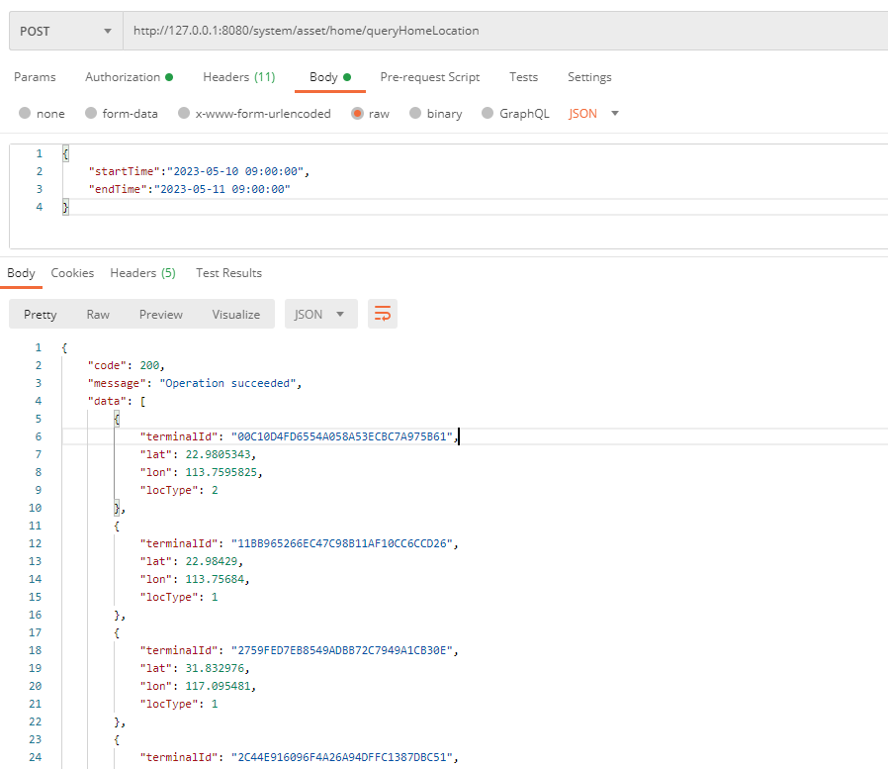View the Test Results tab
The width and height of the screenshot is (888, 769).
(x=228, y=273)
